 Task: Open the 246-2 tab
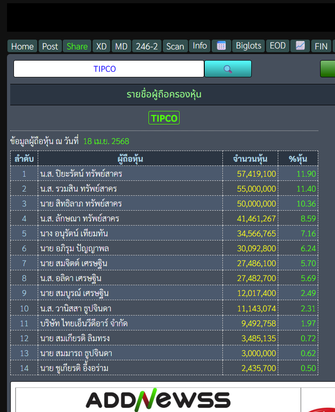point(147,46)
